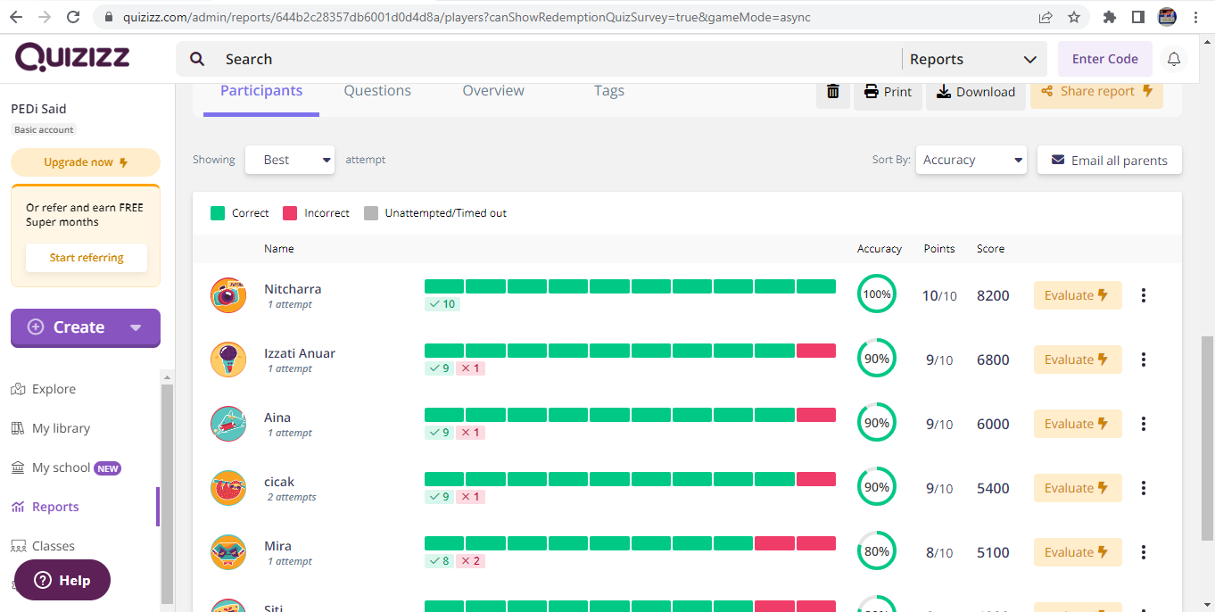Click the Quizizz logo
The image size is (1215, 612).
(72, 58)
